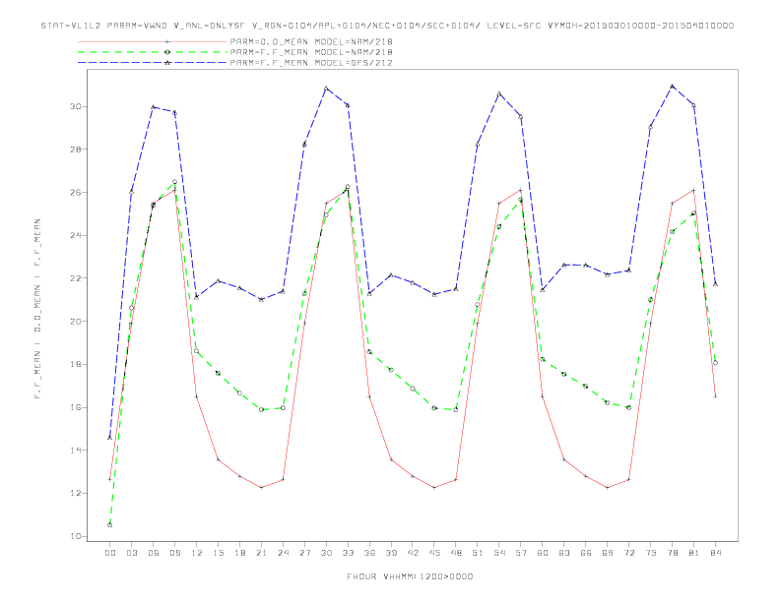Click x-axis tick label 60
The image size is (780, 602).
pos(543,553)
